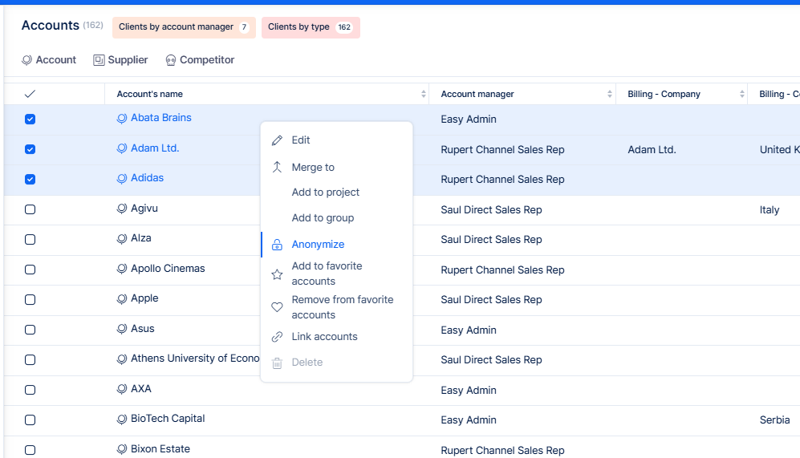Image resolution: width=800 pixels, height=458 pixels.
Task: Select the Supplier type filter icon
Action: pyautogui.click(x=99, y=60)
